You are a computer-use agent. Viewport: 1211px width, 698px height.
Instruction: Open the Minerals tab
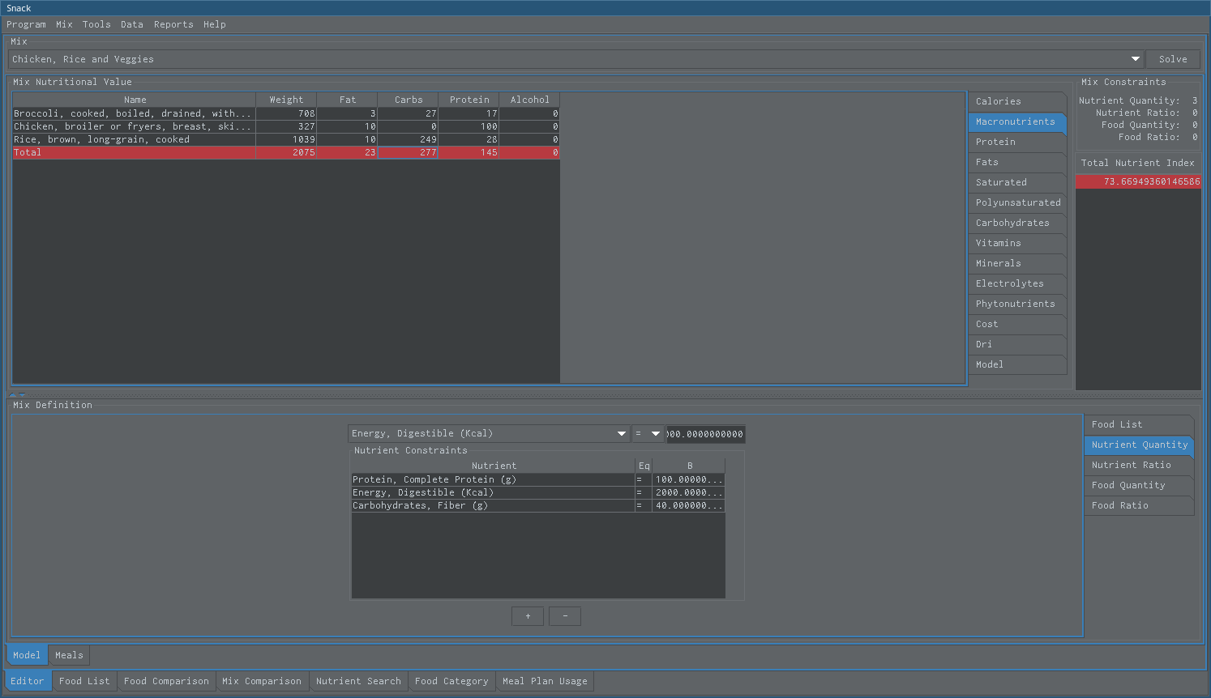coord(1016,263)
